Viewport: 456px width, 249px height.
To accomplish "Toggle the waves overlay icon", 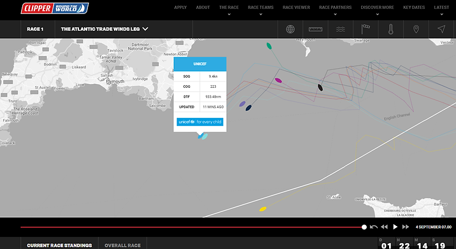I will [341, 29].
